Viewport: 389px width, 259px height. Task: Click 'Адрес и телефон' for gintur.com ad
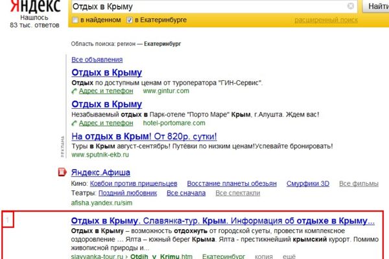[106, 91]
